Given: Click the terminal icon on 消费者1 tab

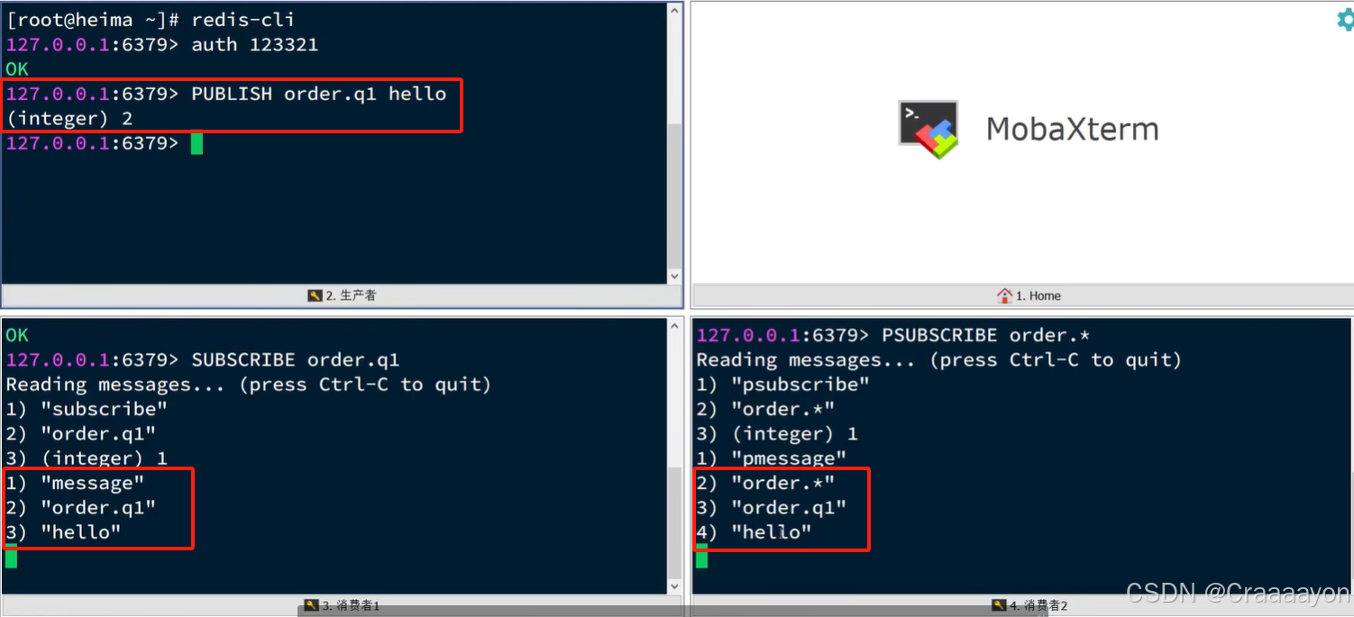Looking at the screenshot, I should pos(312,606).
